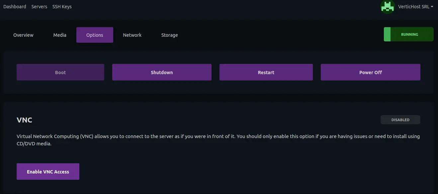Viewport: 438px width, 194px height.
Task: Click the VNC section heading
Action: [25, 120]
